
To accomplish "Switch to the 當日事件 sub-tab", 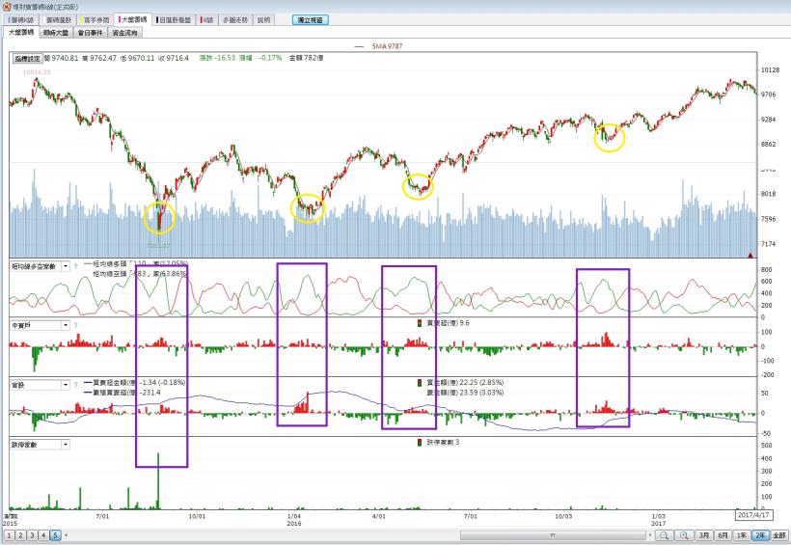I will (x=91, y=33).
